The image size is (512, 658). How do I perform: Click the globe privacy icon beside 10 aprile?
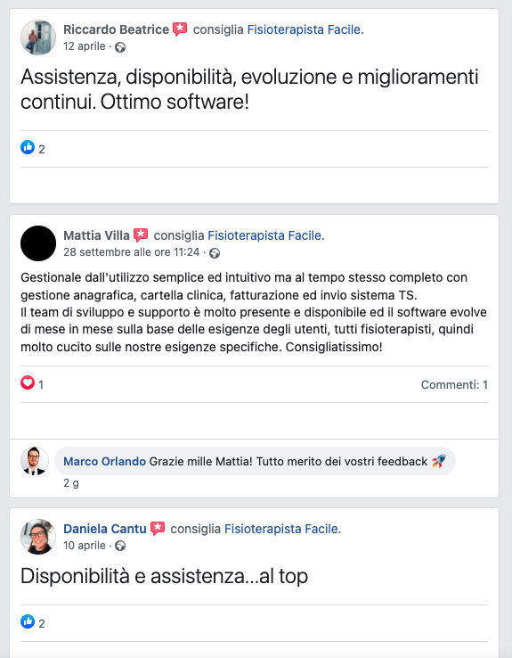pyautogui.click(x=120, y=546)
